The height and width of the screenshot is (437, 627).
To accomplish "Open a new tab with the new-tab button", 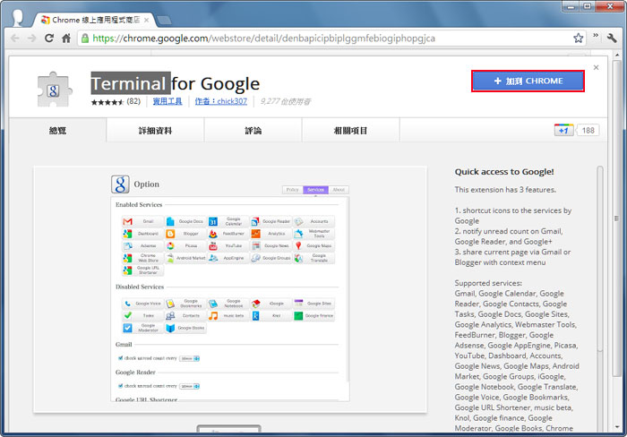I will pyautogui.click(x=164, y=20).
